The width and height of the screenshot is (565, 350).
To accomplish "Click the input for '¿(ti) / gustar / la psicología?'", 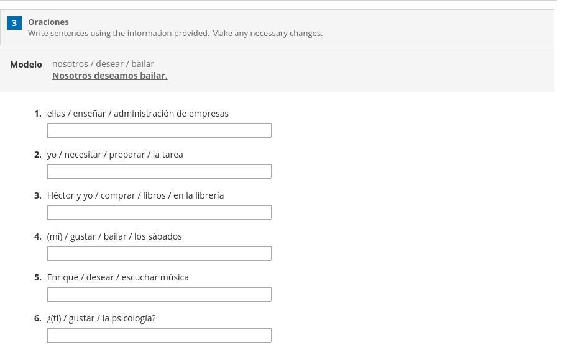I will pos(159,335).
